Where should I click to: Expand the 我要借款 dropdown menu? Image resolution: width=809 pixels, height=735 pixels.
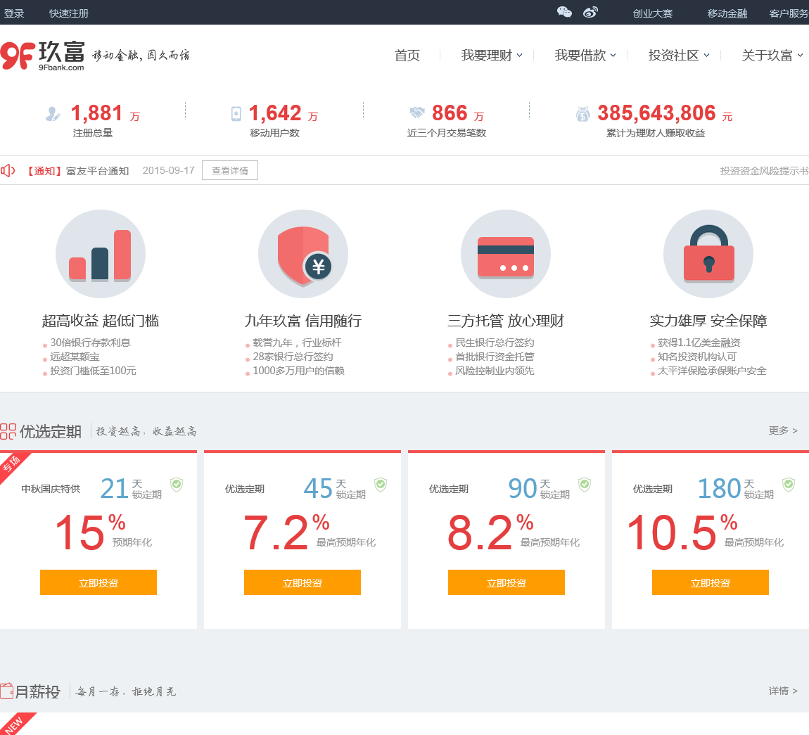(585, 56)
